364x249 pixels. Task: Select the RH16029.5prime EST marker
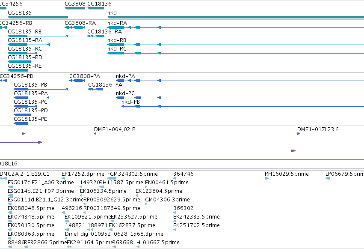point(267,178)
